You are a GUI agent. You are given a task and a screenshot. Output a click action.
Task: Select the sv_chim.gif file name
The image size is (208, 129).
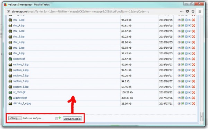(19, 92)
